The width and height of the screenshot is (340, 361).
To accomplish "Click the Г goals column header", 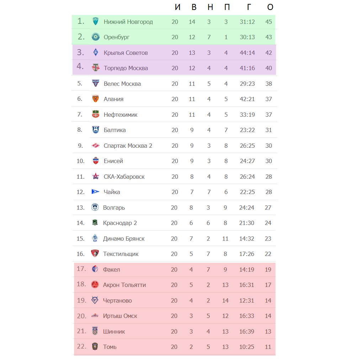I will [249, 7].
